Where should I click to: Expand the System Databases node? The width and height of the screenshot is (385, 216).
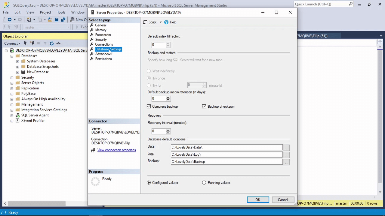(17, 61)
